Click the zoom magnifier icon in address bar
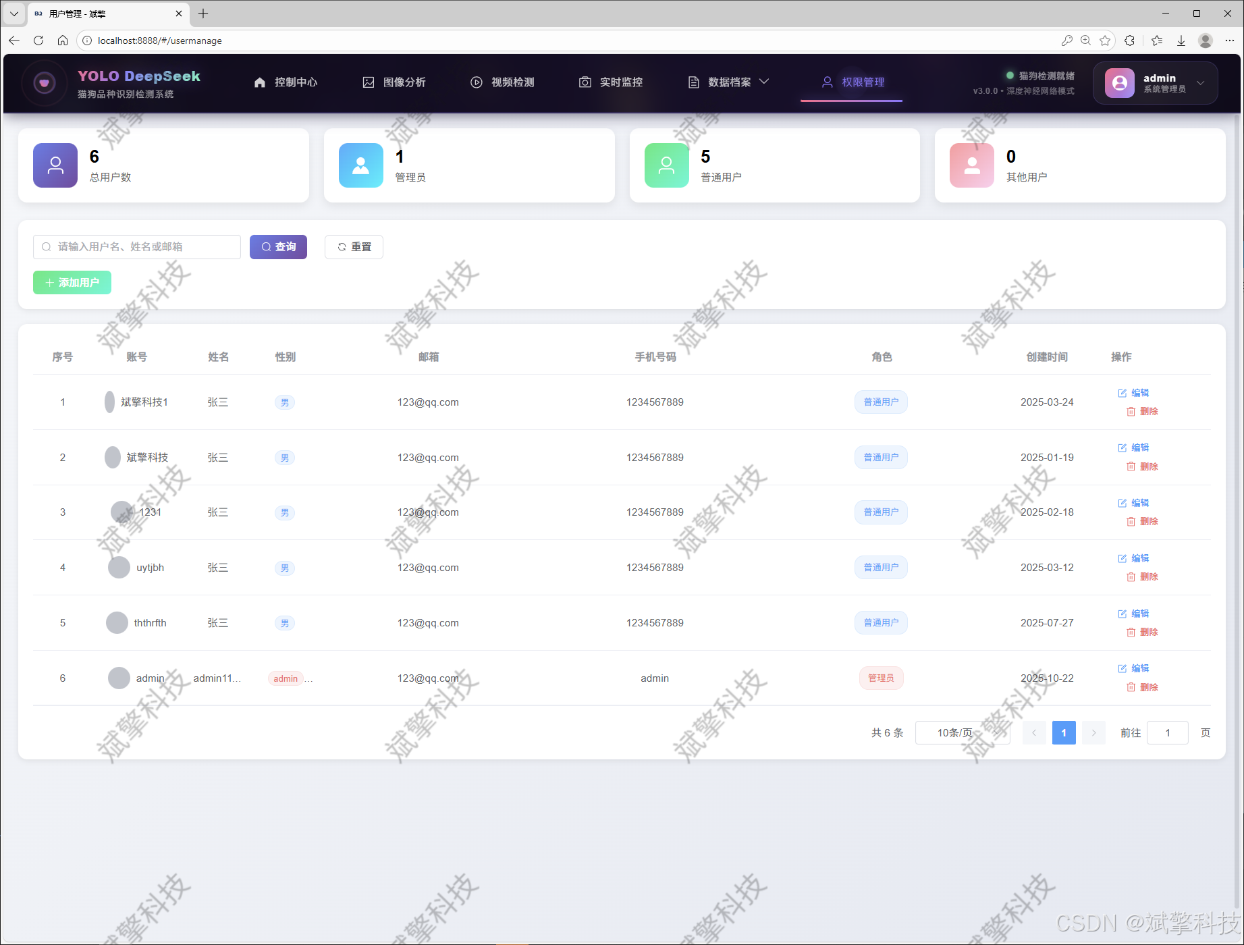Image resolution: width=1244 pixels, height=945 pixels. pyautogui.click(x=1085, y=40)
